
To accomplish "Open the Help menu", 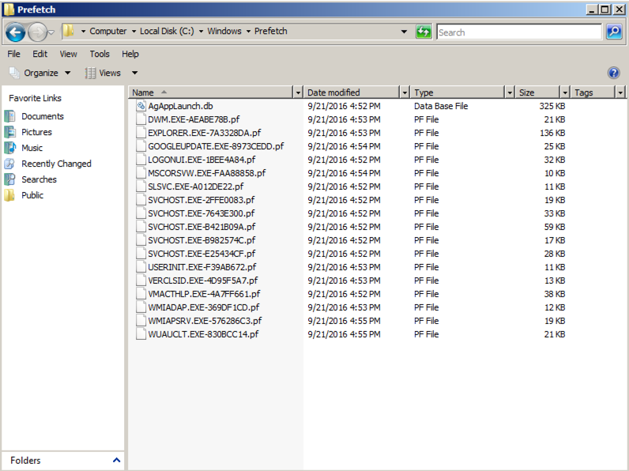I will click(x=130, y=54).
